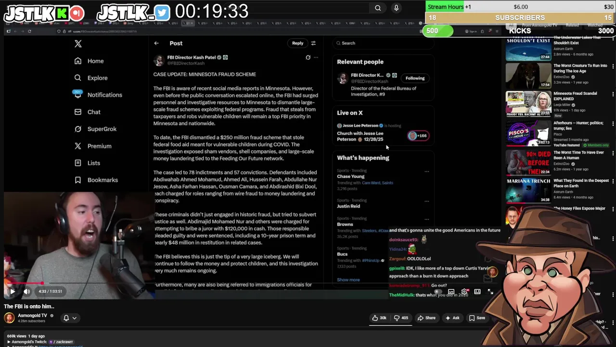
Task: Switch to theater mode
Action: pos(477,292)
